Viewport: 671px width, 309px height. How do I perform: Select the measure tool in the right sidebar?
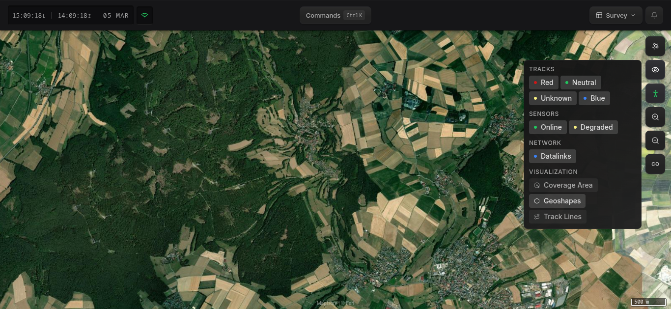tap(655, 46)
